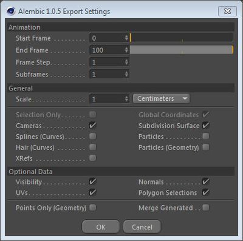Image resolution: width=243 pixels, height=241 pixels.
Task: Disable the Cameras checkbox
Action: point(93,125)
